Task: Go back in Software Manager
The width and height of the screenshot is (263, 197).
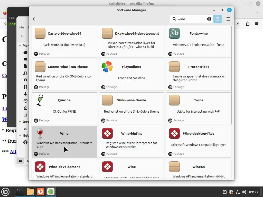Action: 34,19
